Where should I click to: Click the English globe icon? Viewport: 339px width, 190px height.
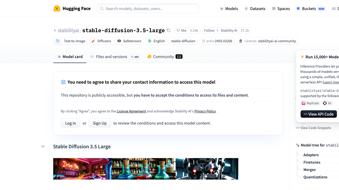[x=150, y=41]
